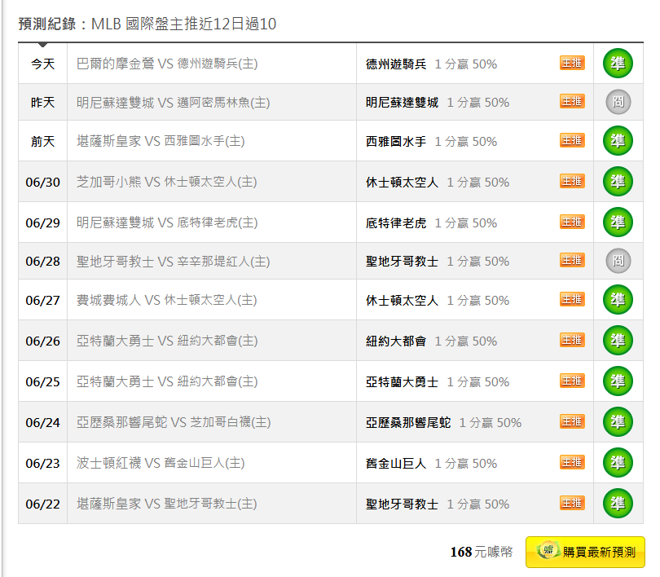Image resolution: width=660 pixels, height=577 pixels.
Task: Open 06/26 matchup 亞特蘭大勇士 VS 紐約大都會
Action: point(167,341)
